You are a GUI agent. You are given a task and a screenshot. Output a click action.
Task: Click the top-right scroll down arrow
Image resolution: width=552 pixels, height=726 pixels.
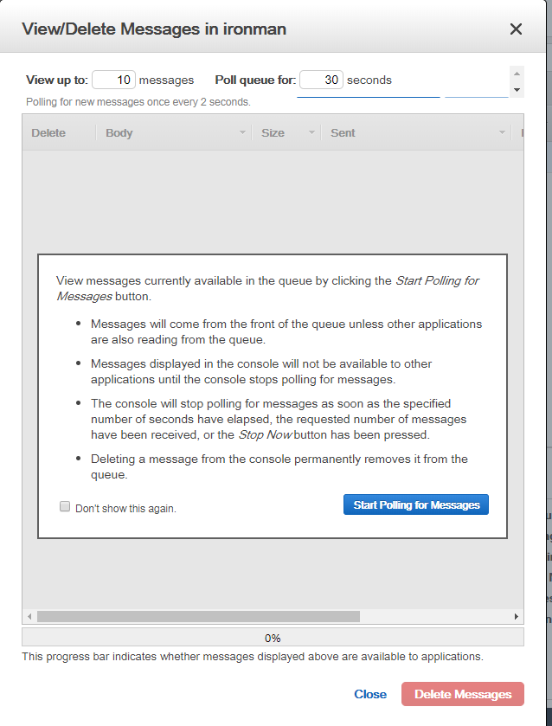pos(517,90)
